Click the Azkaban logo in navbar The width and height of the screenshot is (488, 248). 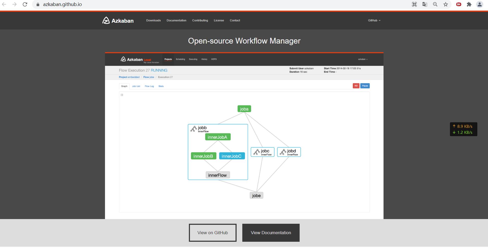tap(106, 20)
